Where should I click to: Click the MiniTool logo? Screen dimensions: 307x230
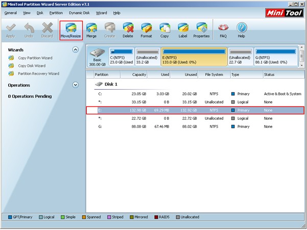285,13
